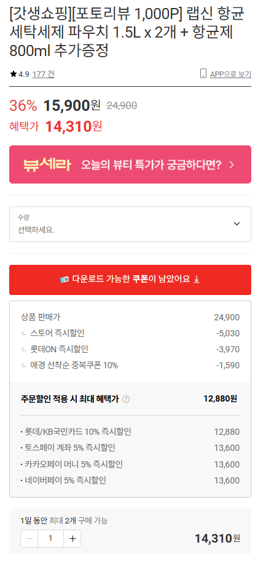Click the product title text
266x566 pixels.
[x=127, y=33]
